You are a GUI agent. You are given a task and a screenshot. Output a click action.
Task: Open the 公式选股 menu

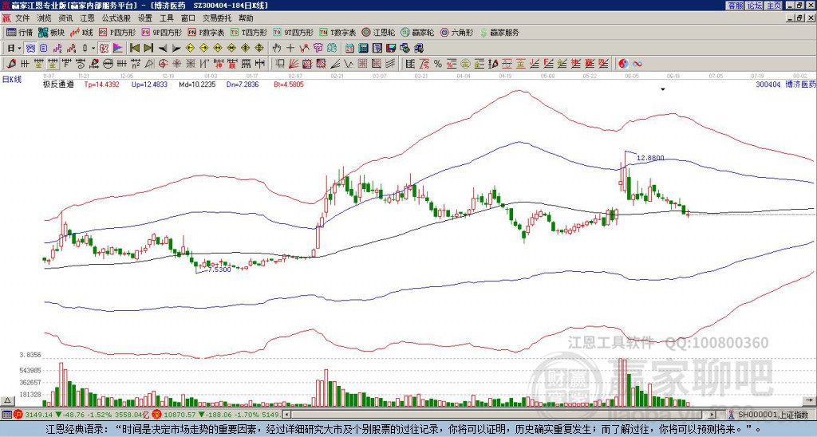(116, 18)
